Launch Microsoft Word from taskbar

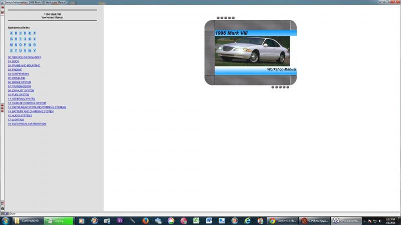[x=209, y=220]
